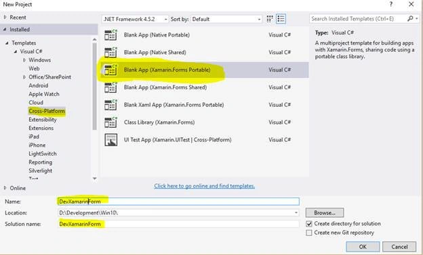
Task: Select Blank Xaml App (Xamarin.Forms Portable) text
Action: [174, 105]
